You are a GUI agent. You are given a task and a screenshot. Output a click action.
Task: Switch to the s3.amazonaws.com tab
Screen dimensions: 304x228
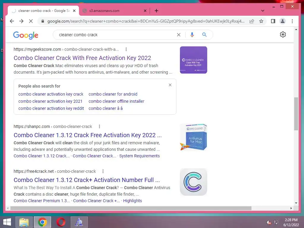(x=114, y=11)
